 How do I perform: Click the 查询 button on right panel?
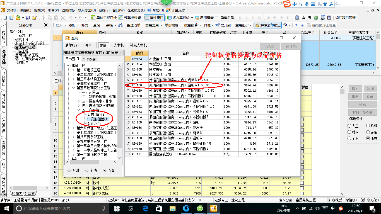[370, 96]
